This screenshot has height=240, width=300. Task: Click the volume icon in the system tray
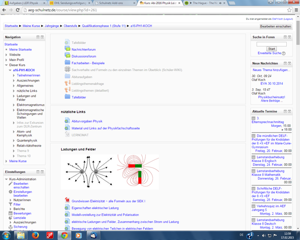[x=264, y=235]
